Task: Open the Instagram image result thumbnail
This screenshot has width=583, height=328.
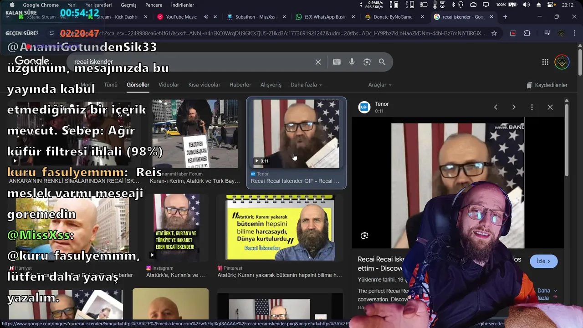Action: (176, 228)
